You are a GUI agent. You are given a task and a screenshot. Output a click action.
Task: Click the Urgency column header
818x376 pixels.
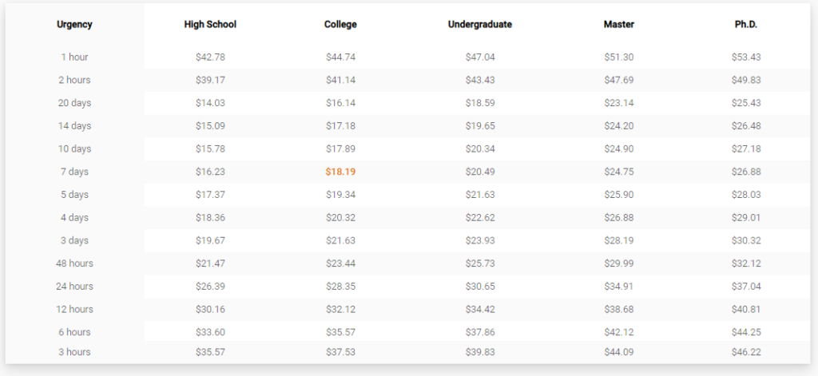click(74, 25)
